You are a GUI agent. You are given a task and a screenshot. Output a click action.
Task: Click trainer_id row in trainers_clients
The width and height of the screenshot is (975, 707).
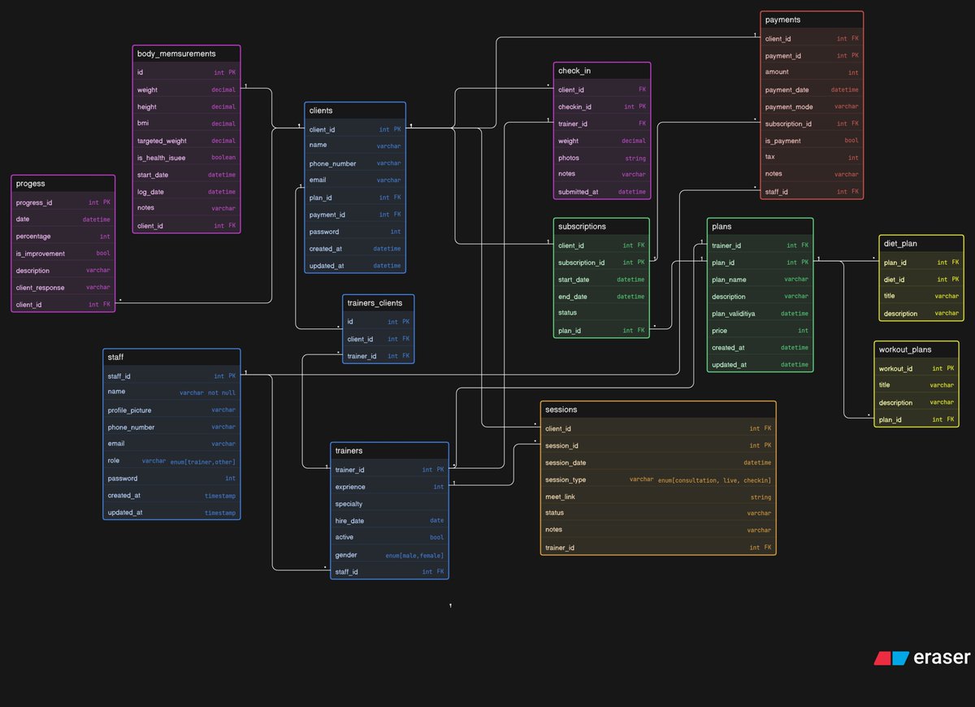(378, 356)
